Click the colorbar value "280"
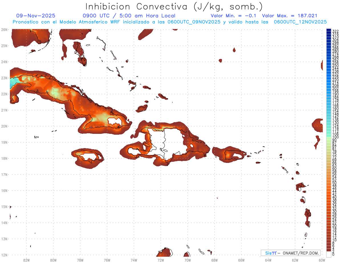342x264 pixels. click(x=335, y=51)
